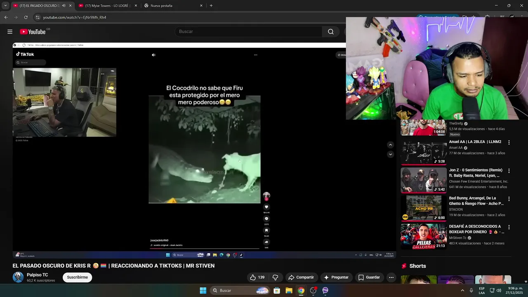Image resolution: width=528 pixels, height=297 pixels.
Task: Switch to Nueva pestaña tab
Action: (x=172, y=6)
